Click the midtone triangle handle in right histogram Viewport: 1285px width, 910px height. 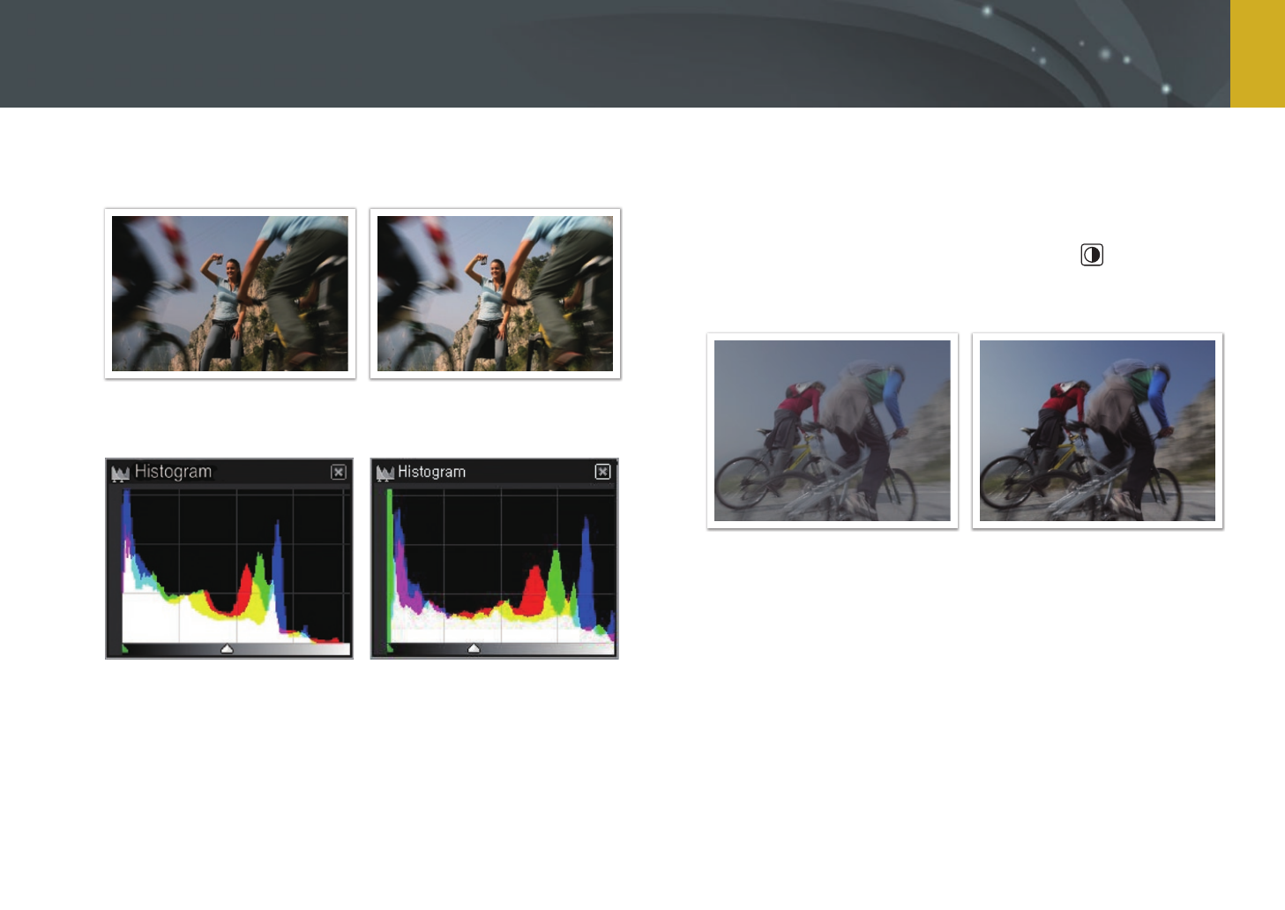coord(474,649)
